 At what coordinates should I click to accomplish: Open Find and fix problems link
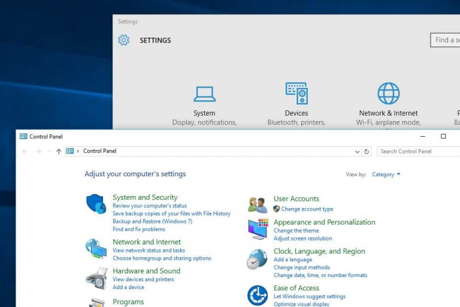tap(139, 229)
